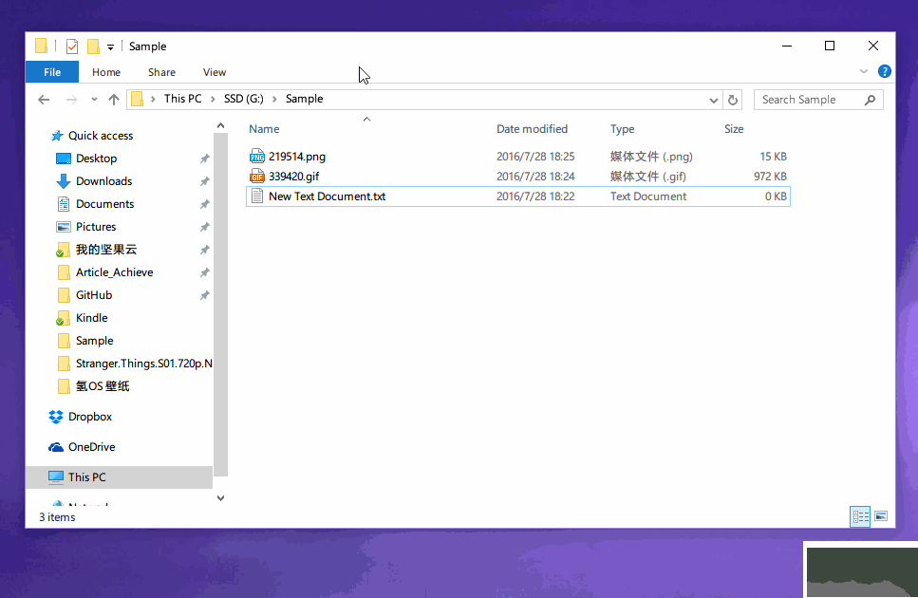
Task: Open the Customize Quick Access Toolbar dropdown
Action: click(x=110, y=47)
